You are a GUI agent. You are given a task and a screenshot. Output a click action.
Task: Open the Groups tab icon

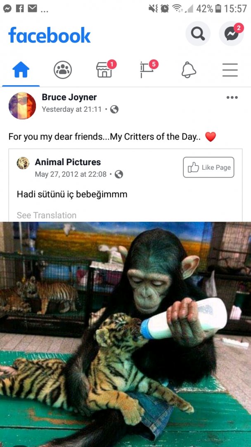[62, 70]
